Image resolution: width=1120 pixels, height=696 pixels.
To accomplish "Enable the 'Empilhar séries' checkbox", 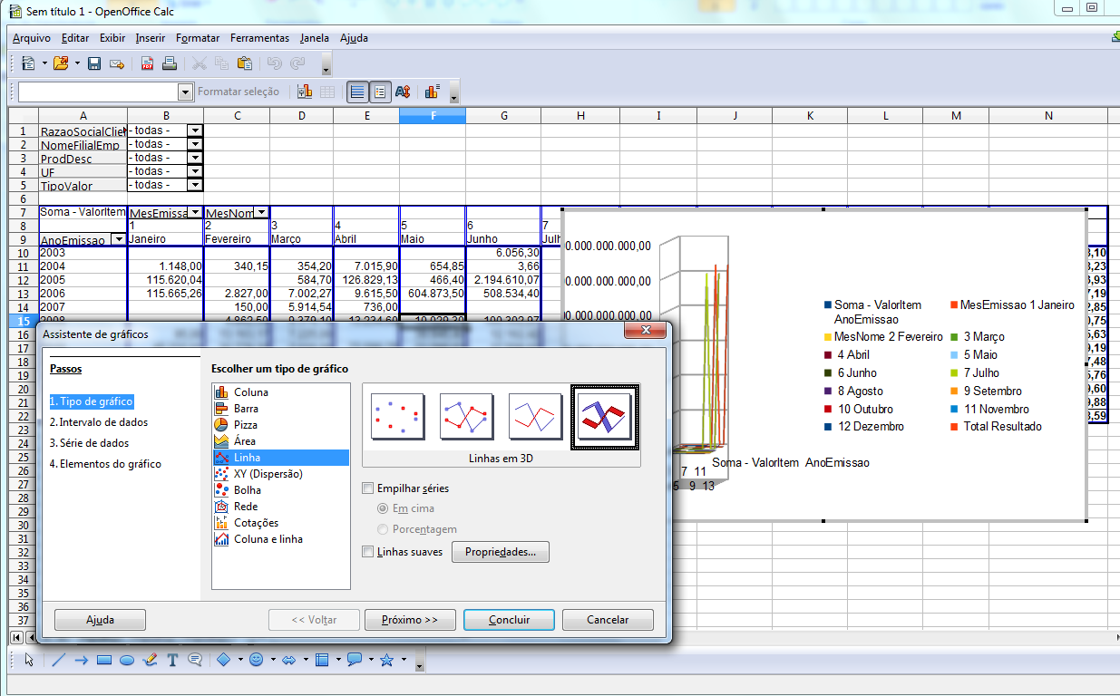I will (368, 487).
